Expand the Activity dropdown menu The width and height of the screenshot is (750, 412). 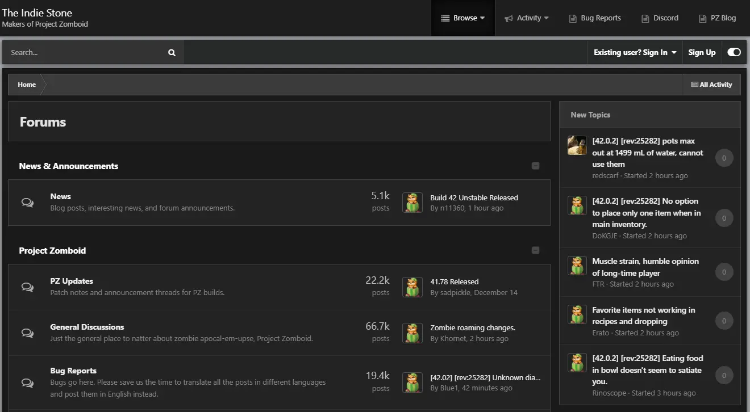click(x=527, y=18)
